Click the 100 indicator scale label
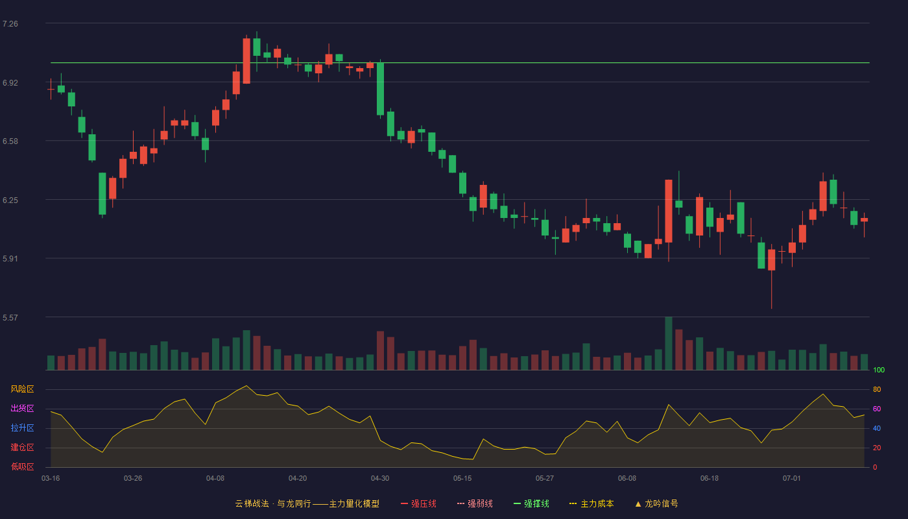The height and width of the screenshot is (519, 908). [x=879, y=370]
